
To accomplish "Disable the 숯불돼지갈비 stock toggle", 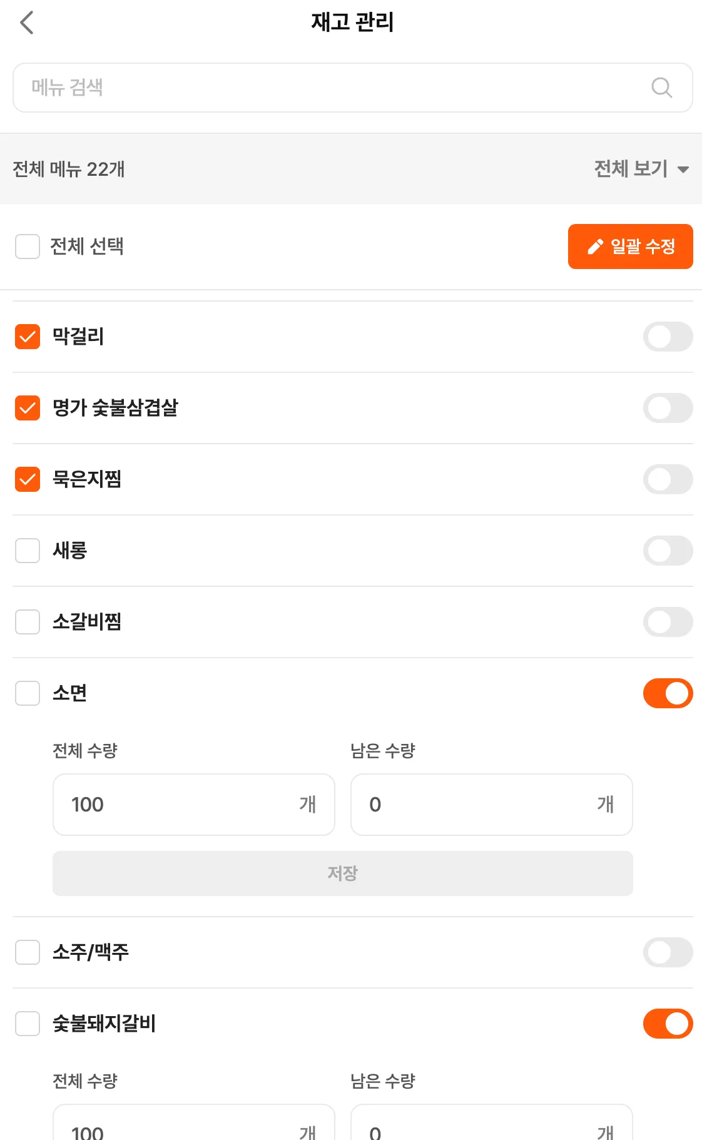I will pos(668,1024).
